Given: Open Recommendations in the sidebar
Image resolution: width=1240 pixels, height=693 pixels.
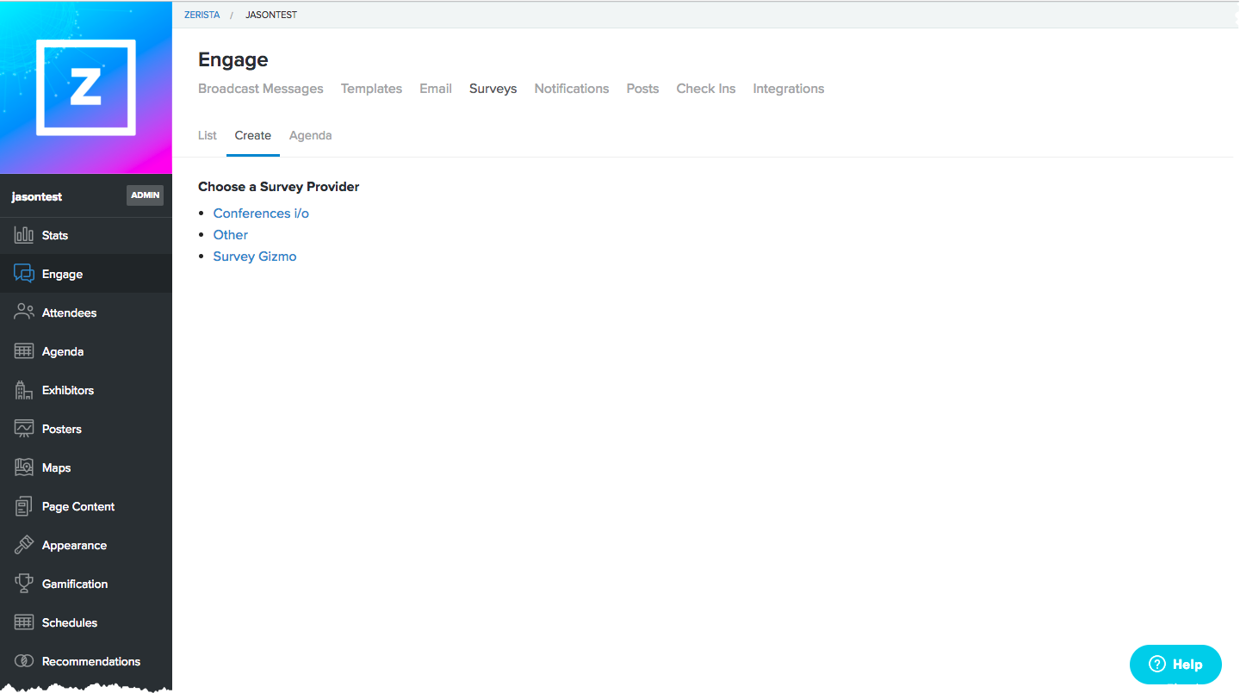Looking at the screenshot, I should coord(86,661).
